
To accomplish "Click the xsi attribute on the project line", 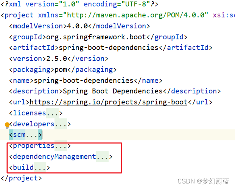I will 224,15.
